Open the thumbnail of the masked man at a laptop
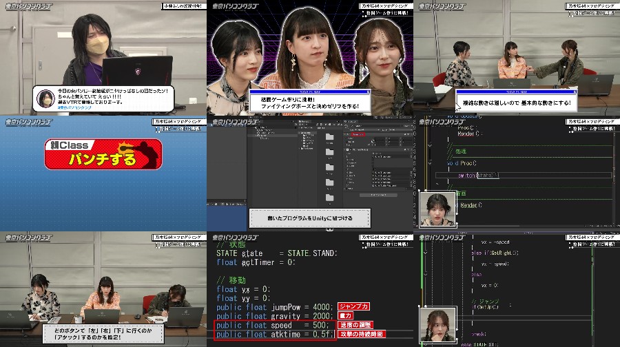Image resolution: width=620 pixels, height=347 pixels. click(103, 58)
